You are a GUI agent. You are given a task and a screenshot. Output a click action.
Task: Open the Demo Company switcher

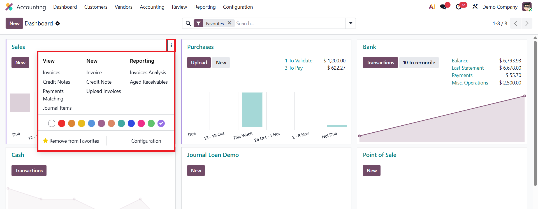click(x=500, y=7)
